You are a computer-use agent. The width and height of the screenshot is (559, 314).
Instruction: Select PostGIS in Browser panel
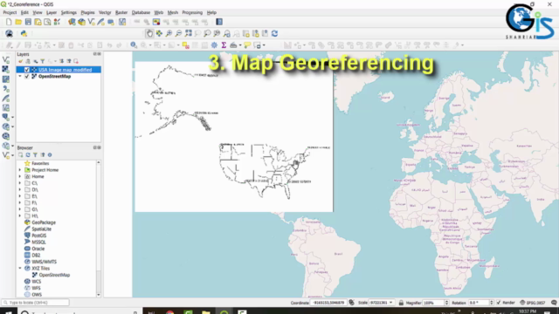tap(38, 235)
